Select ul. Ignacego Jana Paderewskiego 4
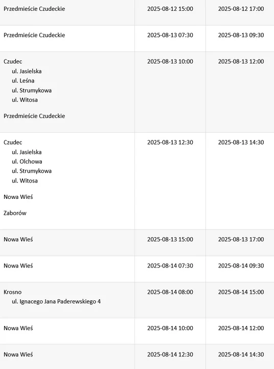The height and width of the screenshot is (369, 274). 56,302
